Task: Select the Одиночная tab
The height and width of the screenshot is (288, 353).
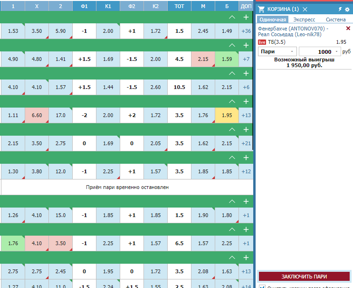Action: click(272, 20)
